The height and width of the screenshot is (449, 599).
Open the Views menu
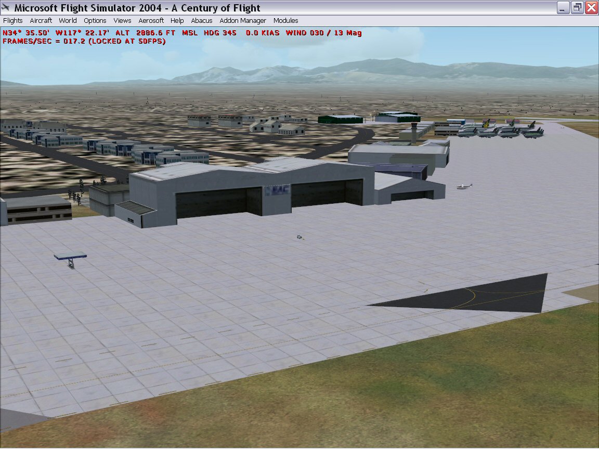pos(122,21)
